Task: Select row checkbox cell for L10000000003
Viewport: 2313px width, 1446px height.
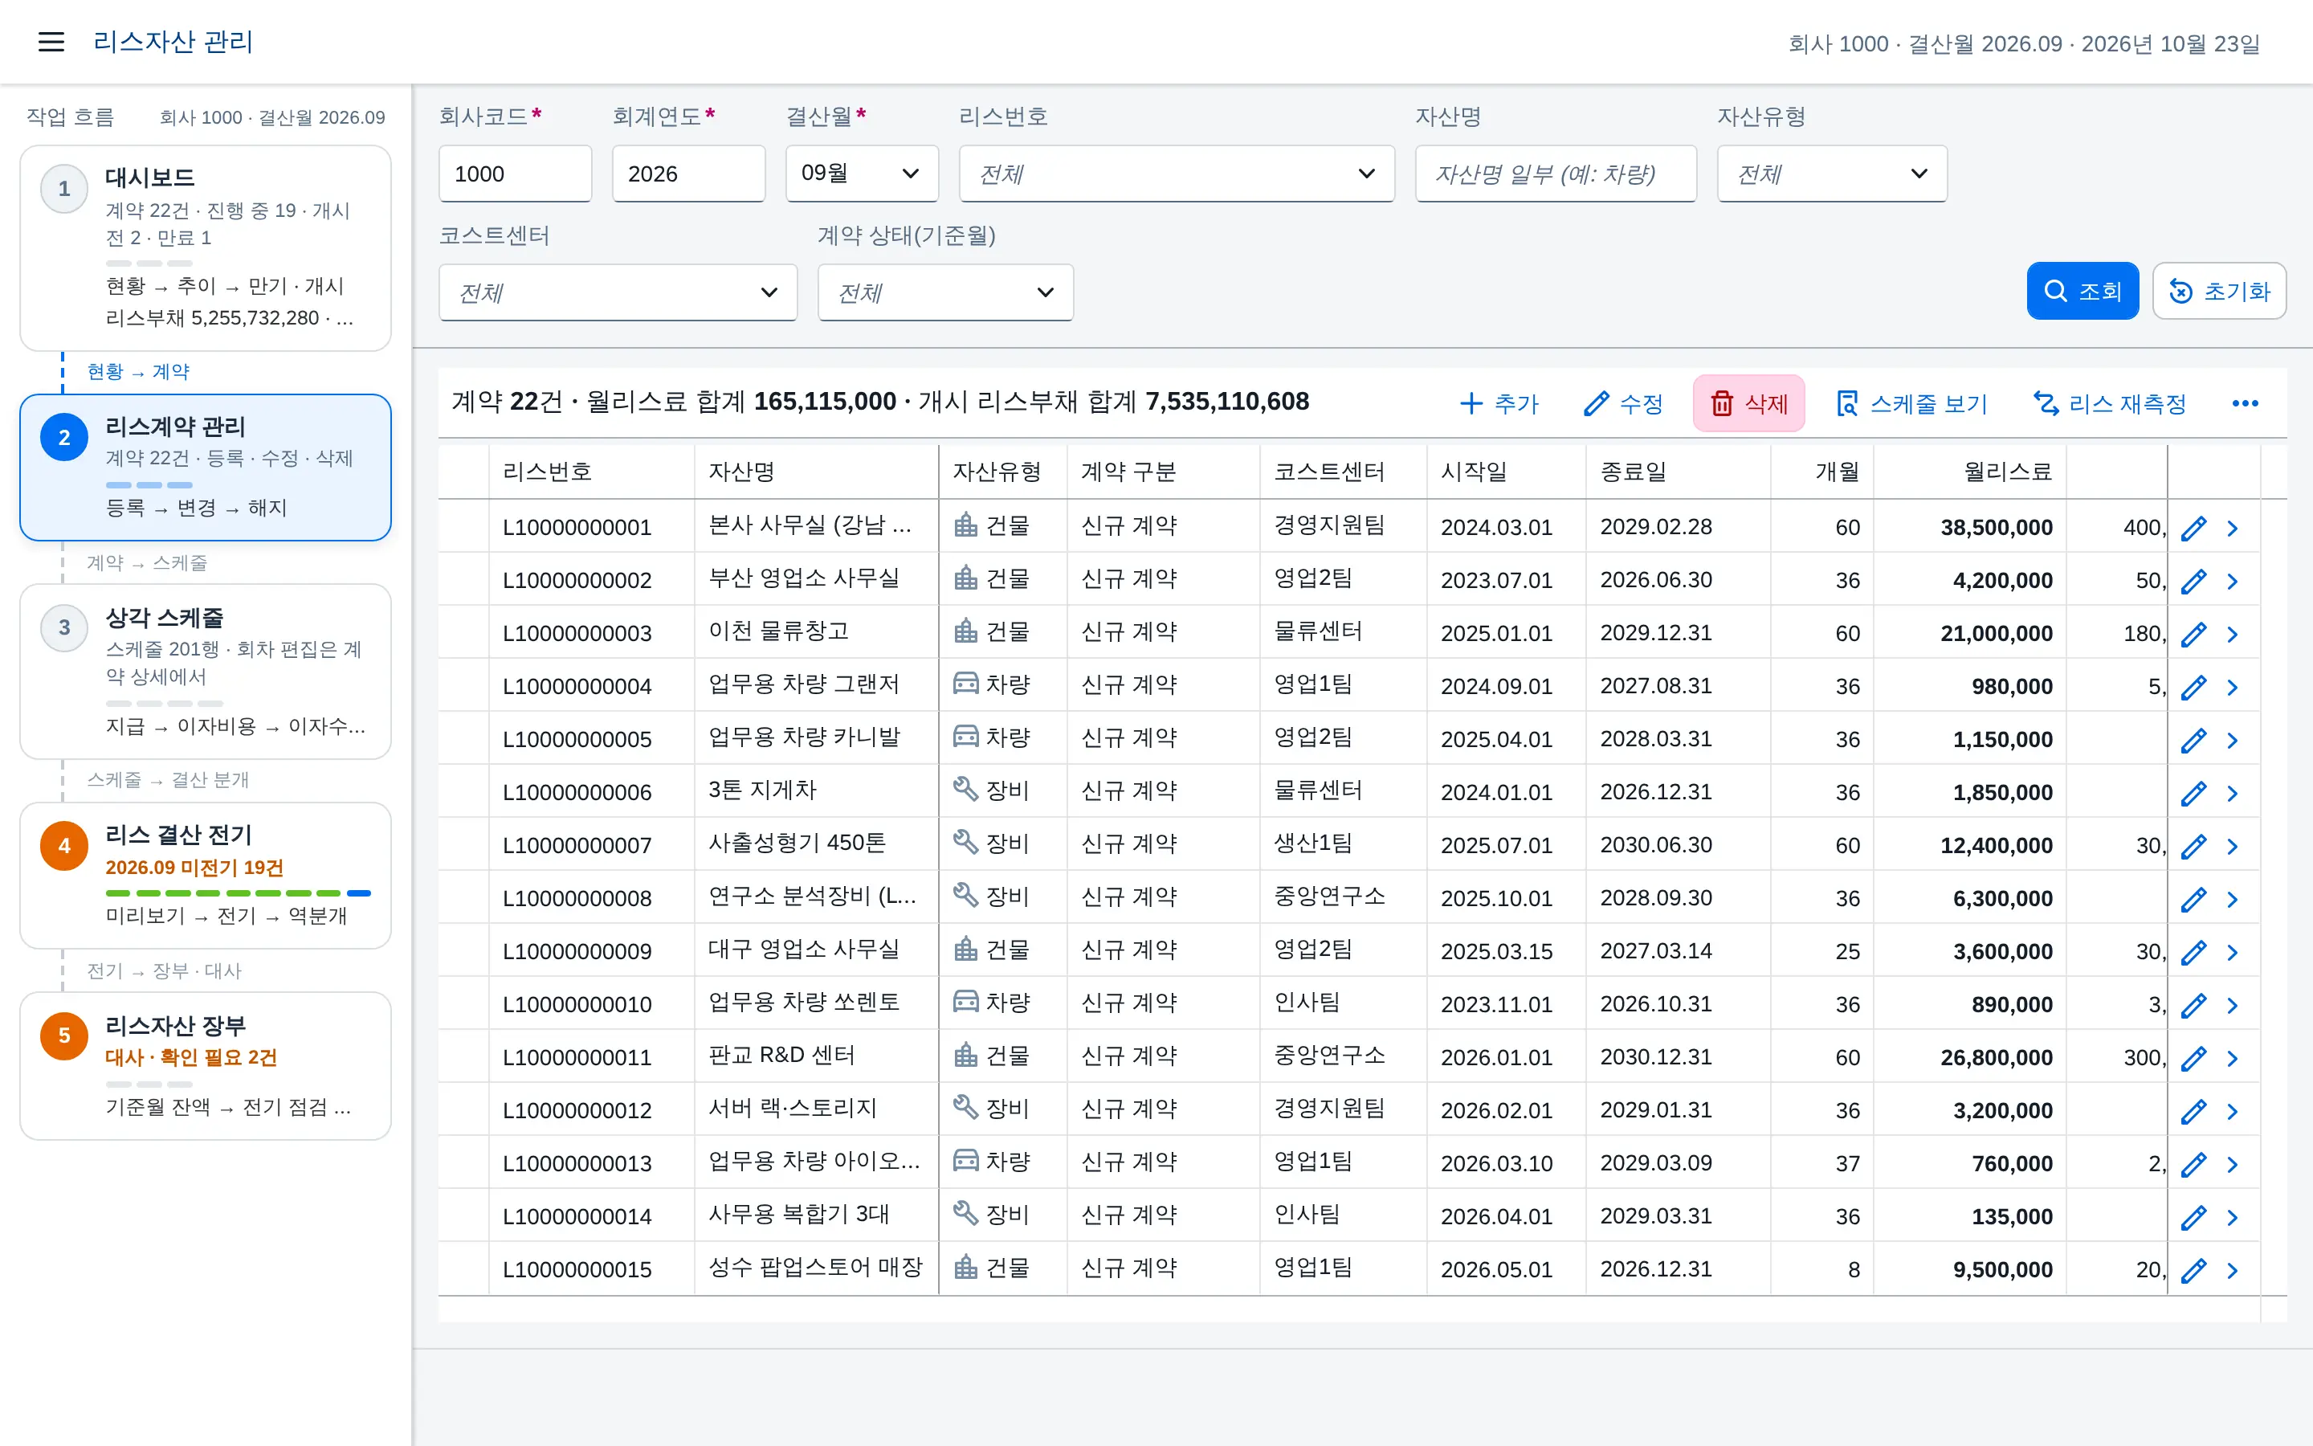Action: coord(463,632)
